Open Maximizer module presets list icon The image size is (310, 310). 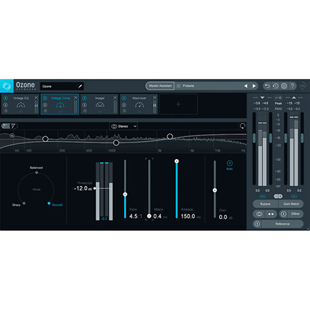tap(124, 111)
